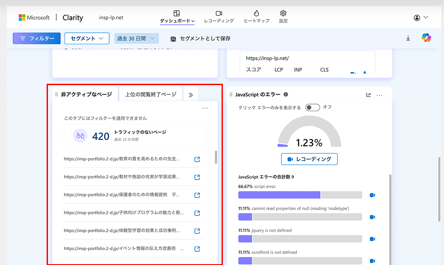Click the CLS column header

pyautogui.click(x=324, y=70)
